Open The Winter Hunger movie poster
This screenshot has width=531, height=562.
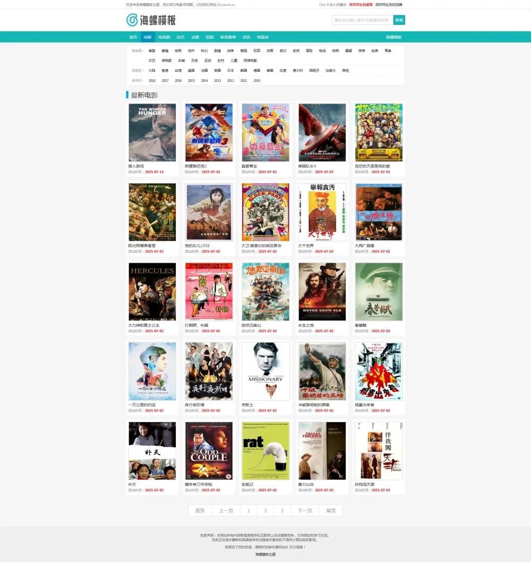[x=152, y=132]
